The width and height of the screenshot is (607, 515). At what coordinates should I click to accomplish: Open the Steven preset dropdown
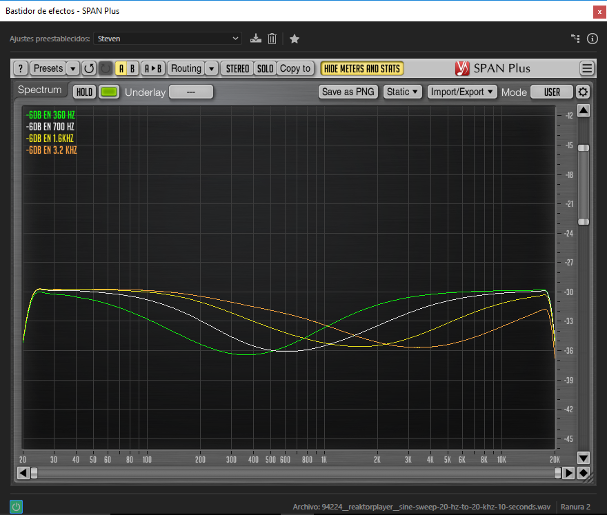[168, 39]
